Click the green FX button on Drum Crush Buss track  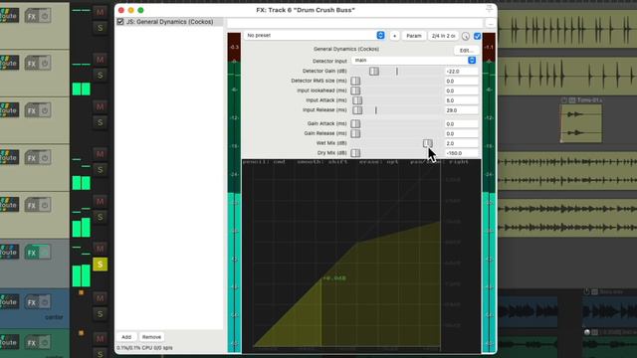click(31, 253)
